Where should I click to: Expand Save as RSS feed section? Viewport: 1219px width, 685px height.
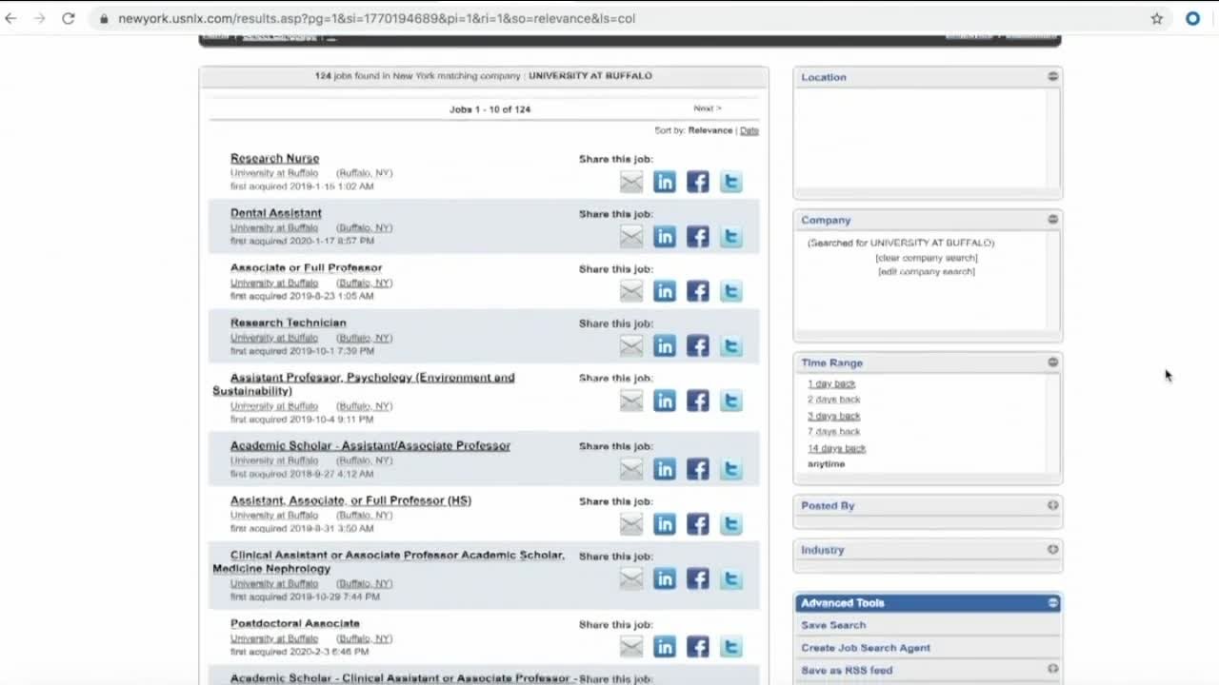[x=1052, y=669]
